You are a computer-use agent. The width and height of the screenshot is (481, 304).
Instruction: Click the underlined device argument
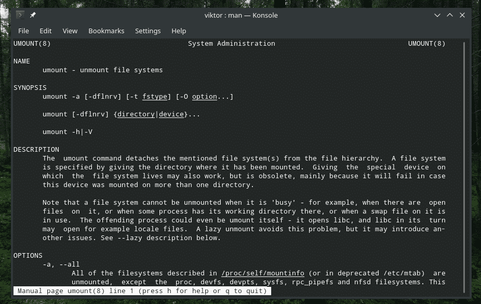pos(171,114)
